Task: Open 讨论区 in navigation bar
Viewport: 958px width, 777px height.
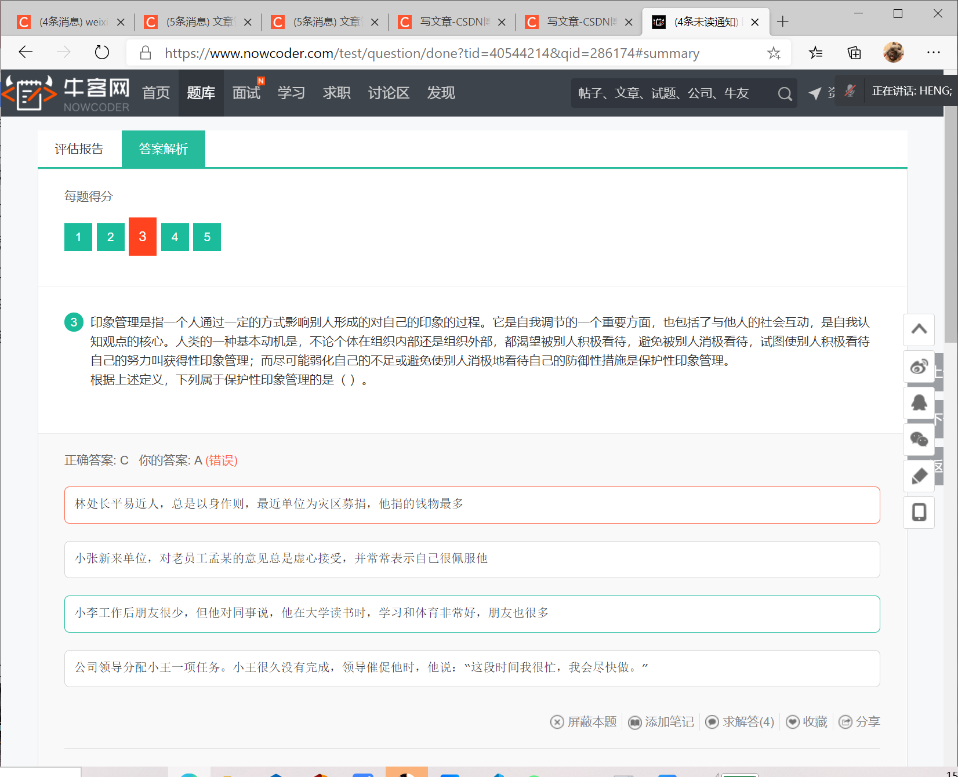Action: 389,93
